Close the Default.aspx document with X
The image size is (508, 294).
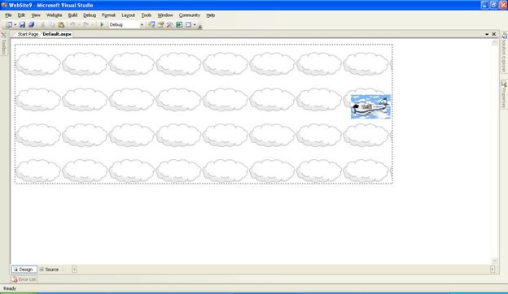click(x=493, y=34)
